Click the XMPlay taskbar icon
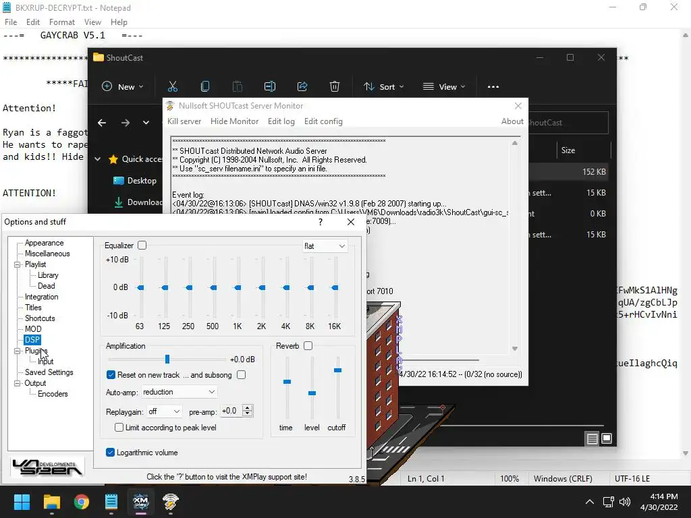Image resolution: width=691 pixels, height=518 pixels. pyautogui.click(x=140, y=502)
